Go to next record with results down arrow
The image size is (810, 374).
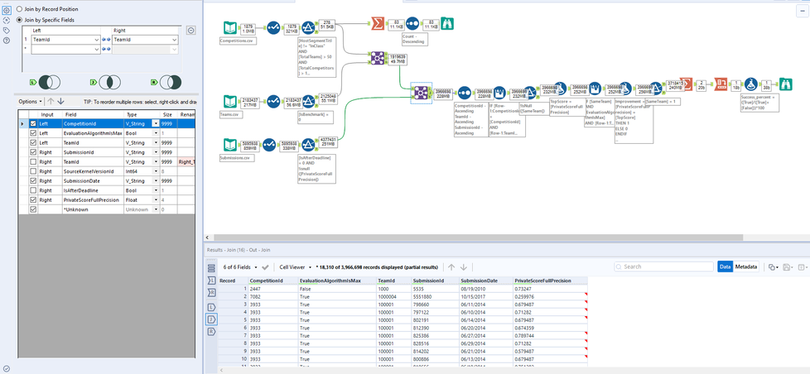coord(463,267)
